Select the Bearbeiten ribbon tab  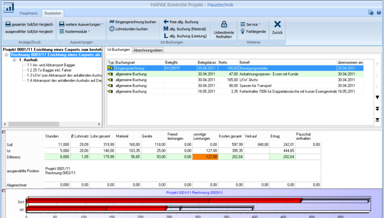click(x=53, y=13)
